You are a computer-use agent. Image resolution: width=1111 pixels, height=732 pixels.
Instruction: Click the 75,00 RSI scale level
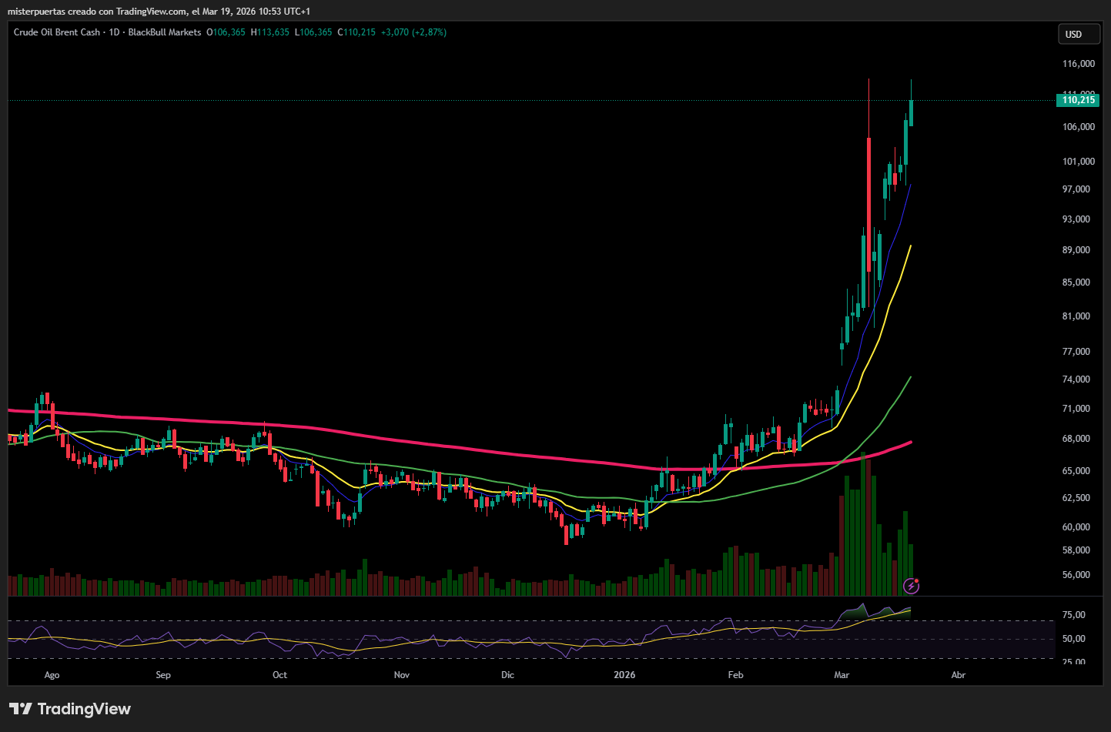(x=1073, y=615)
